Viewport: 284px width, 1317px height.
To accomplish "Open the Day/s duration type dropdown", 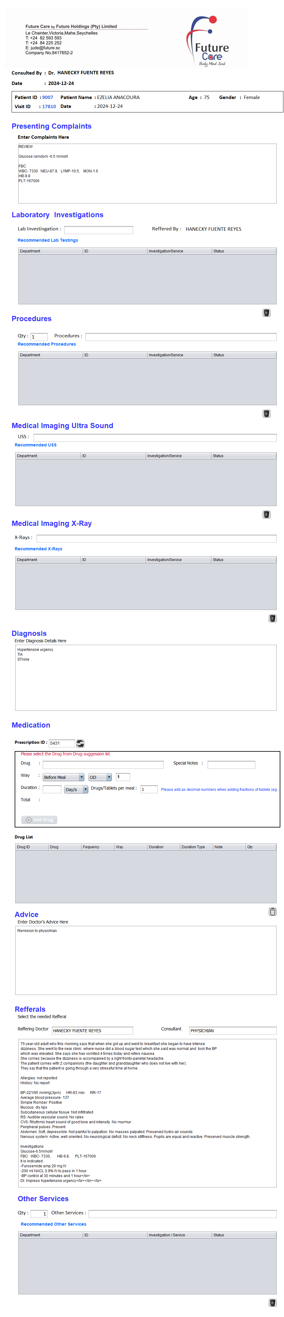I will click(x=76, y=789).
